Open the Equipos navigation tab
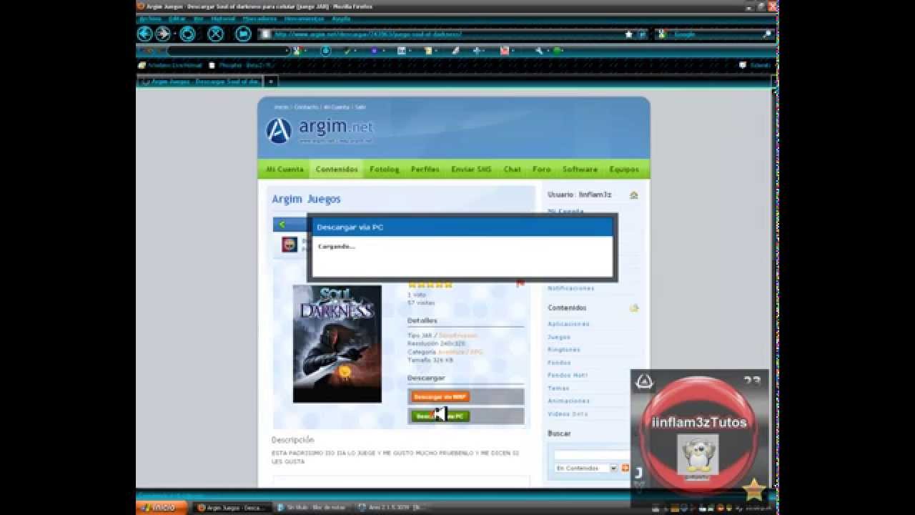The width and height of the screenshot is (915, 515). tap(624, 170)
